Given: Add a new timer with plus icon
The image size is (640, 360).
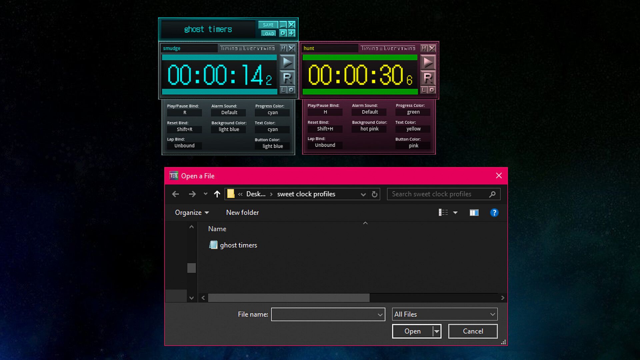Looking at the screenshot, I should [x=292, y=33].
